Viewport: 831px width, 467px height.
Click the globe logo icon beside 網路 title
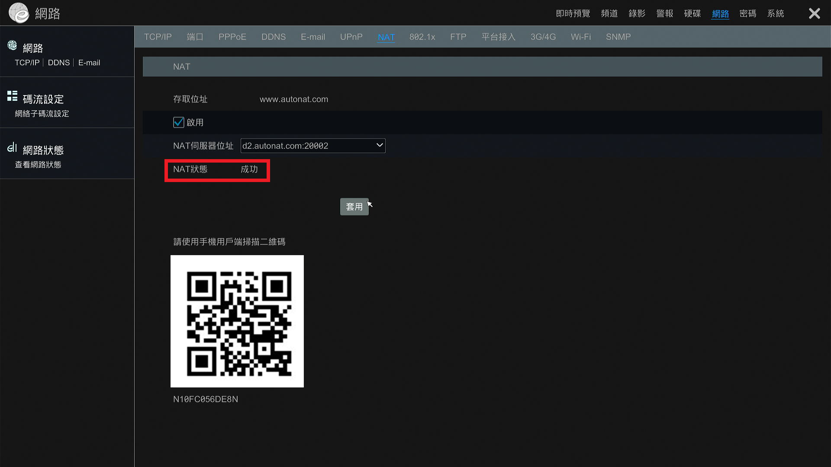19,13
